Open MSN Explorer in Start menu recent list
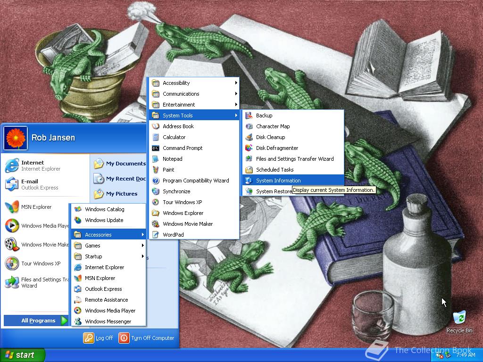Screen dimensions: 483x362 pos(36,207)
